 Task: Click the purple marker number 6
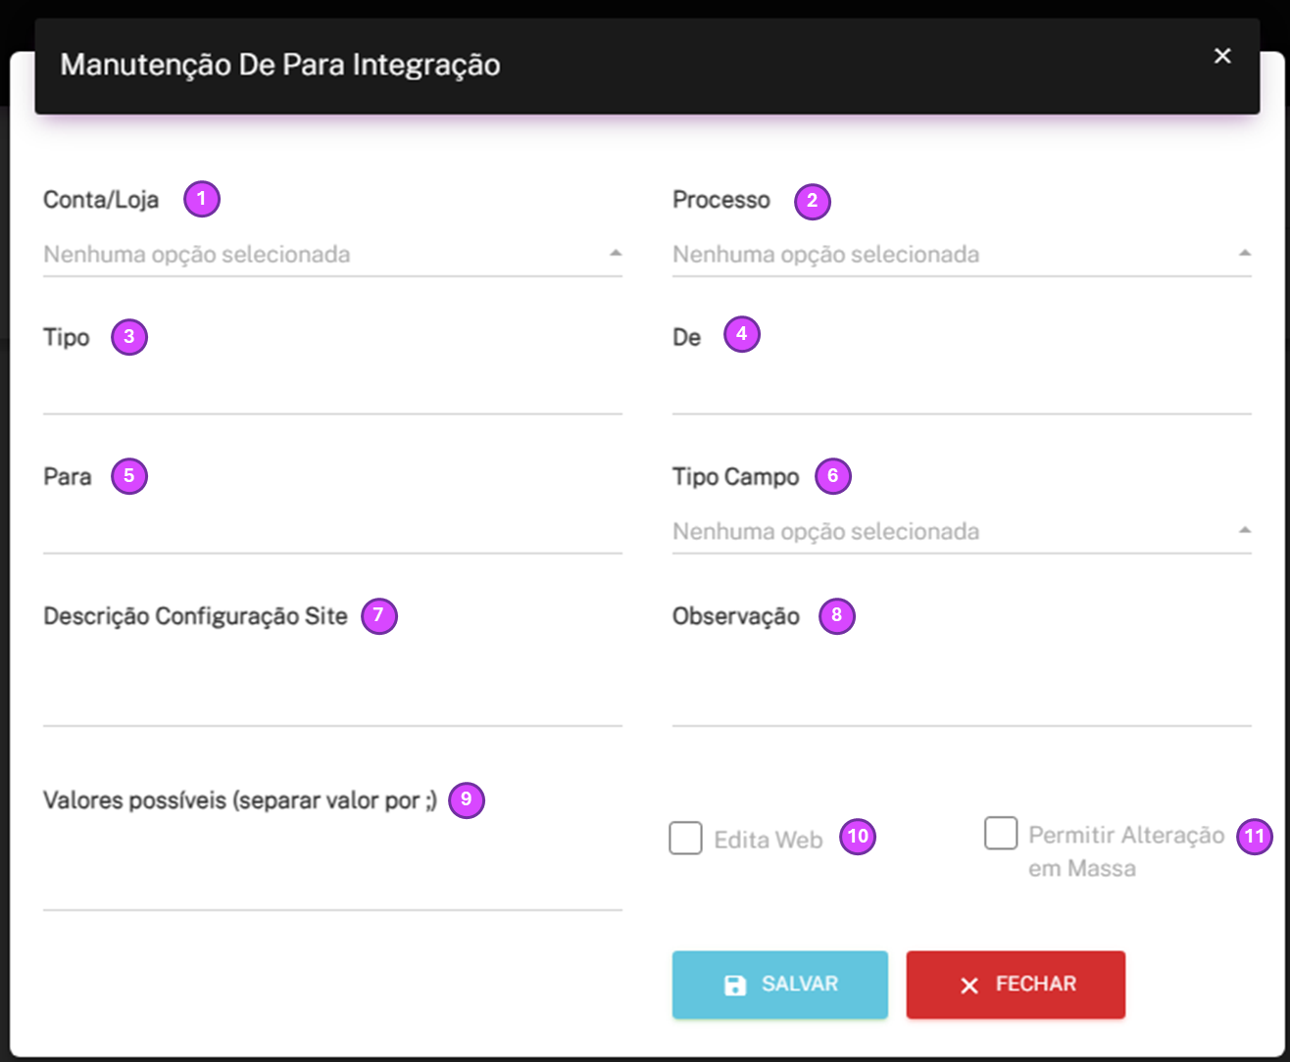833,476
